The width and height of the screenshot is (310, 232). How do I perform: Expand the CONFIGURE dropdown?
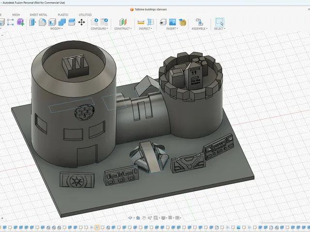[99, 29]
